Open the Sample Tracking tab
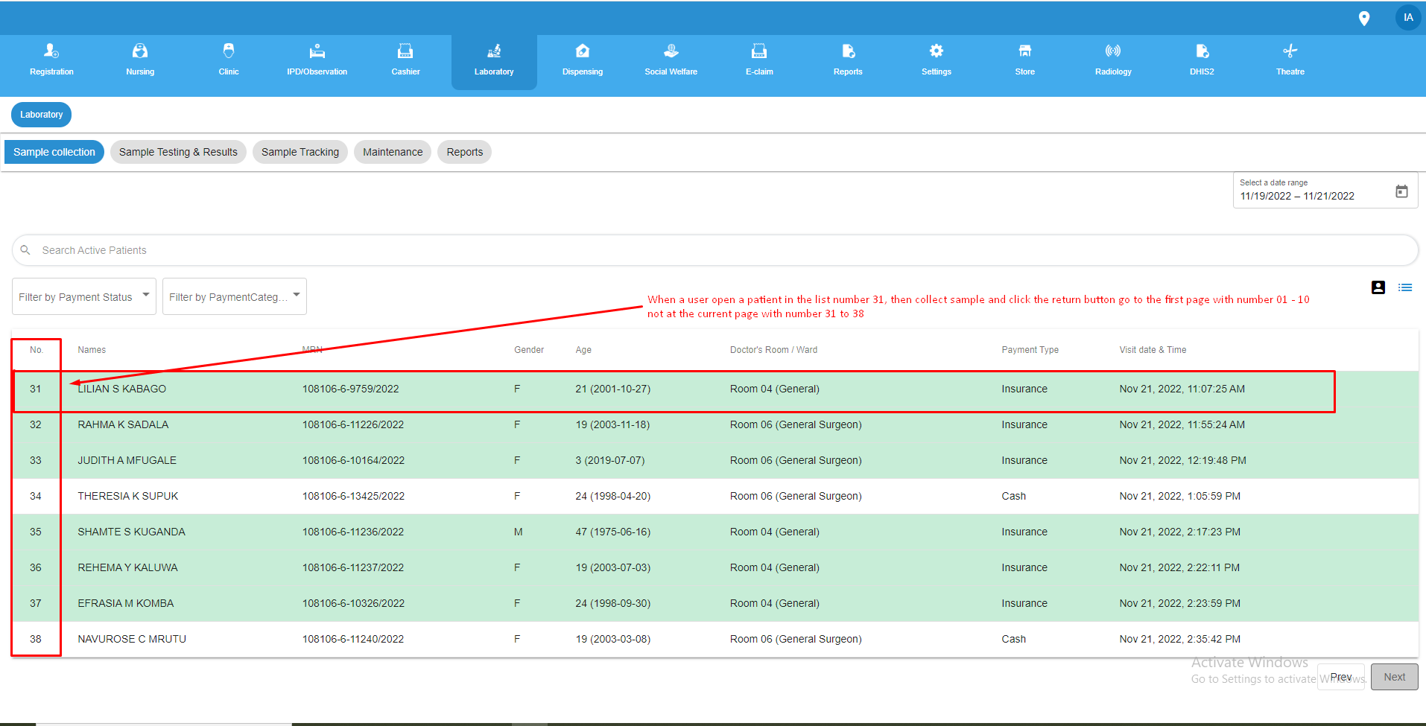 pos(300,151)
